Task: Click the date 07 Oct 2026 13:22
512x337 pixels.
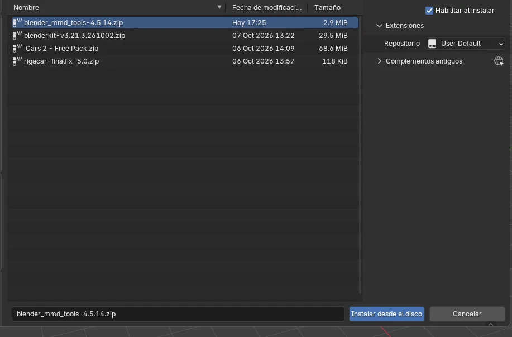Action: [263, 36]
